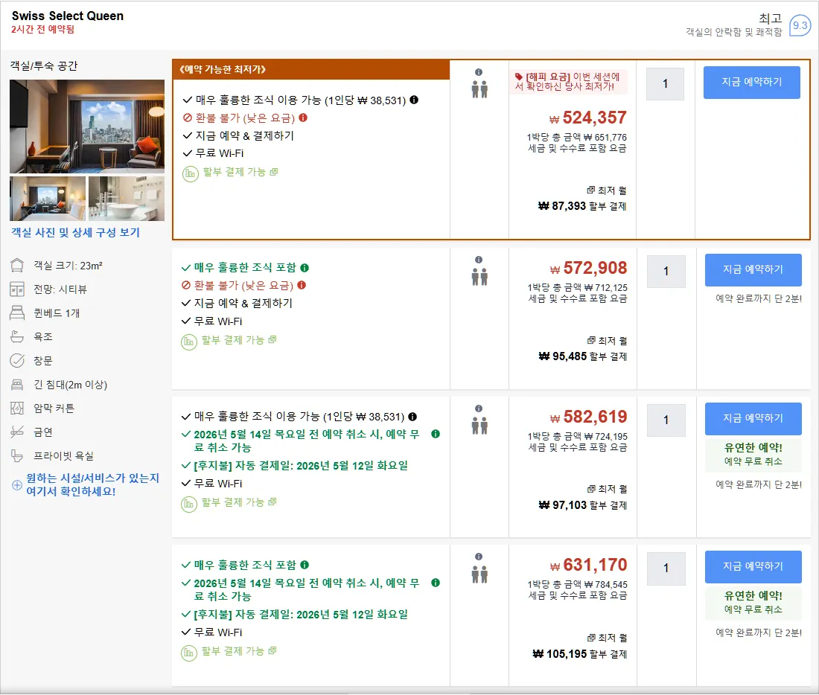Open the main room photo with city view
Screen dimensions: 819x695
coord(86,126)
